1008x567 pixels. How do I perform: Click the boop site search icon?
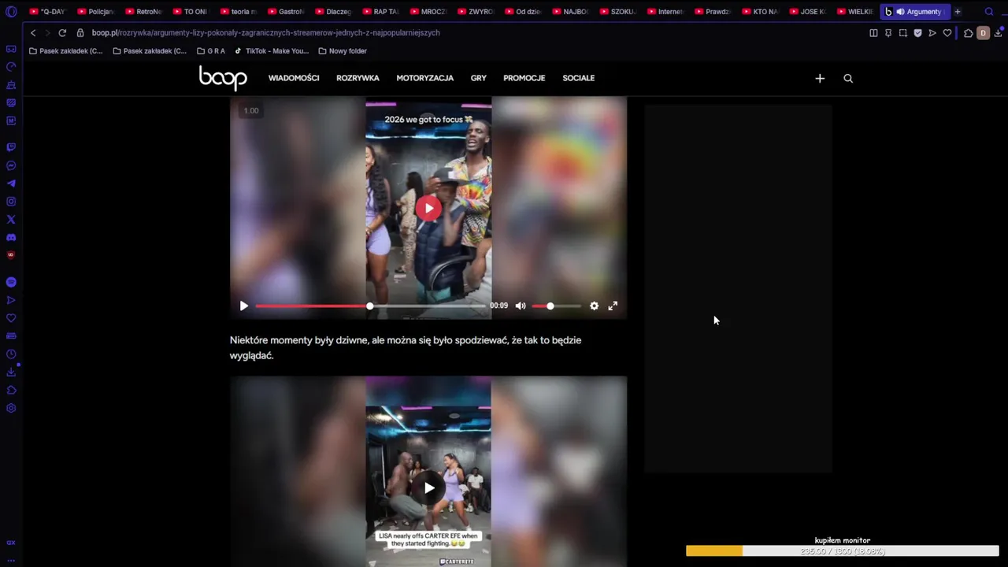coord(848,78)
